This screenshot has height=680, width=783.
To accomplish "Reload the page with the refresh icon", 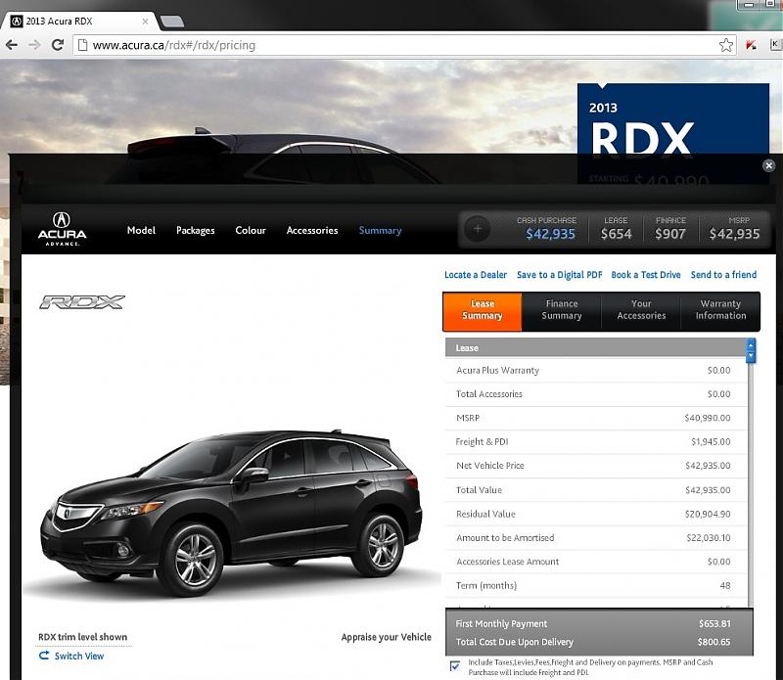I will coord(58,45).
